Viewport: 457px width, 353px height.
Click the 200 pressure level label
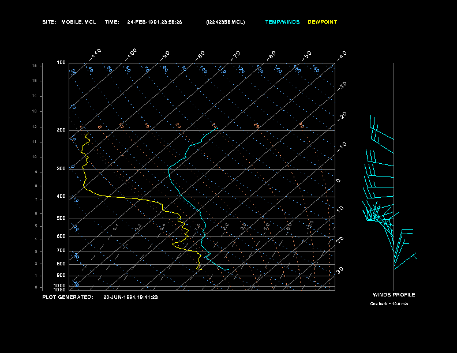click(61, 130)
